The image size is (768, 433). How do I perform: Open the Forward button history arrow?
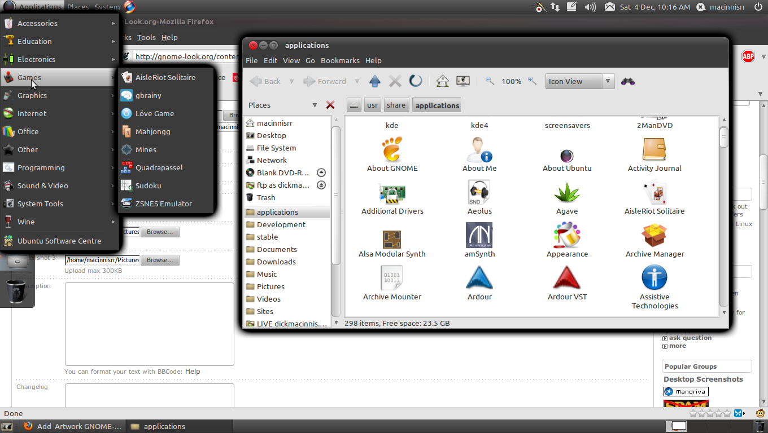[x=356, y=81]
